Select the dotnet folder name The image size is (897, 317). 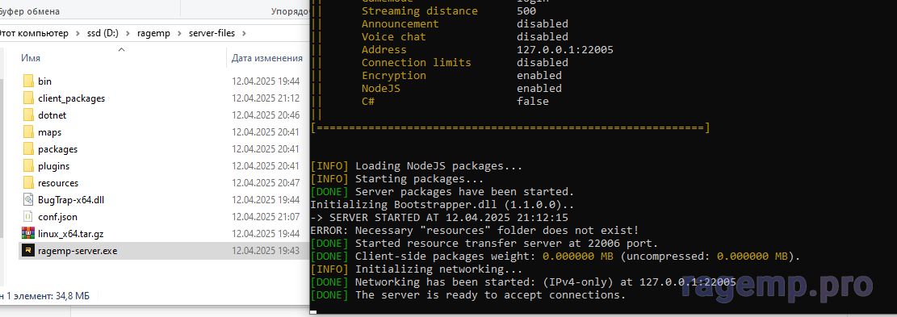point(52,115)
